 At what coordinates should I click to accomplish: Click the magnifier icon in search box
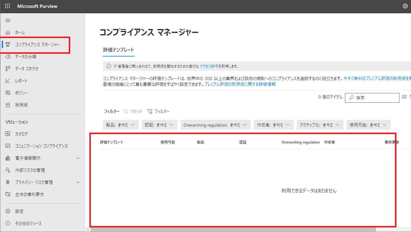351,98
